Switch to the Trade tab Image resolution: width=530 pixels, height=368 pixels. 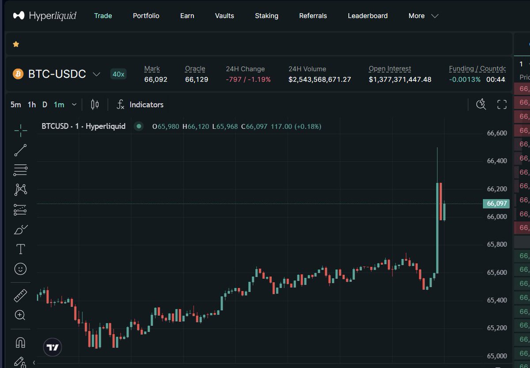click(103, 15)
